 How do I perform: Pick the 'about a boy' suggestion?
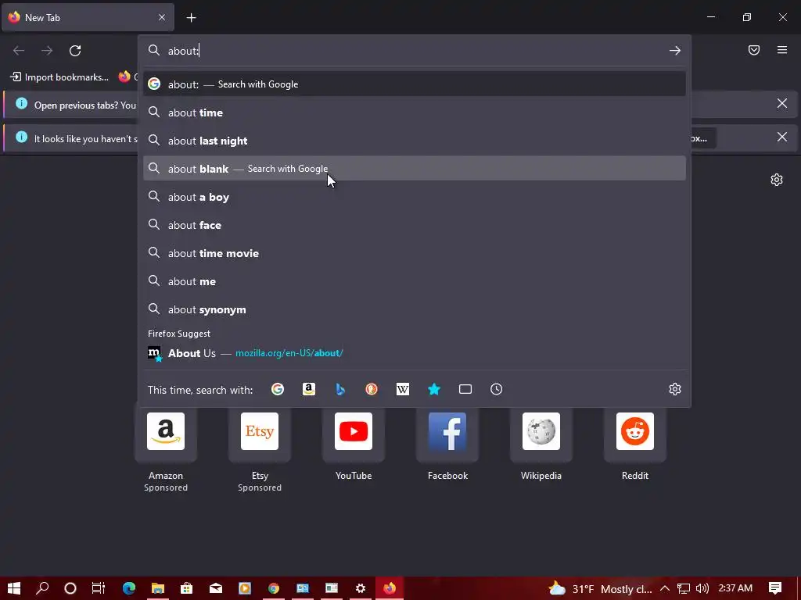415,197
